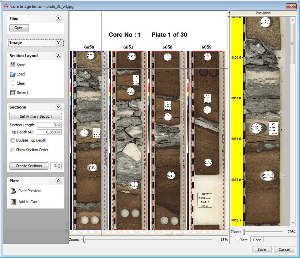Click the Clear blank page icon
Screen dimensions: 300x258
13,83
